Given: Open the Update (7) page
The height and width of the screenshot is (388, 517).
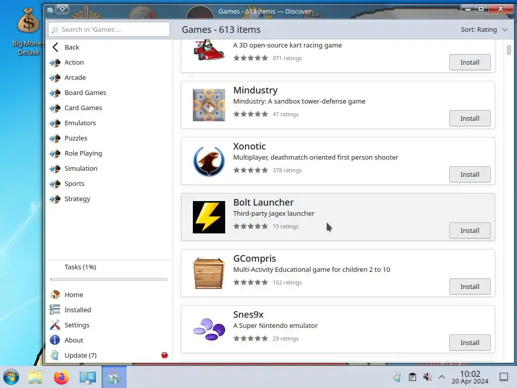Looking at the screenshot, I should coord(109,355).
